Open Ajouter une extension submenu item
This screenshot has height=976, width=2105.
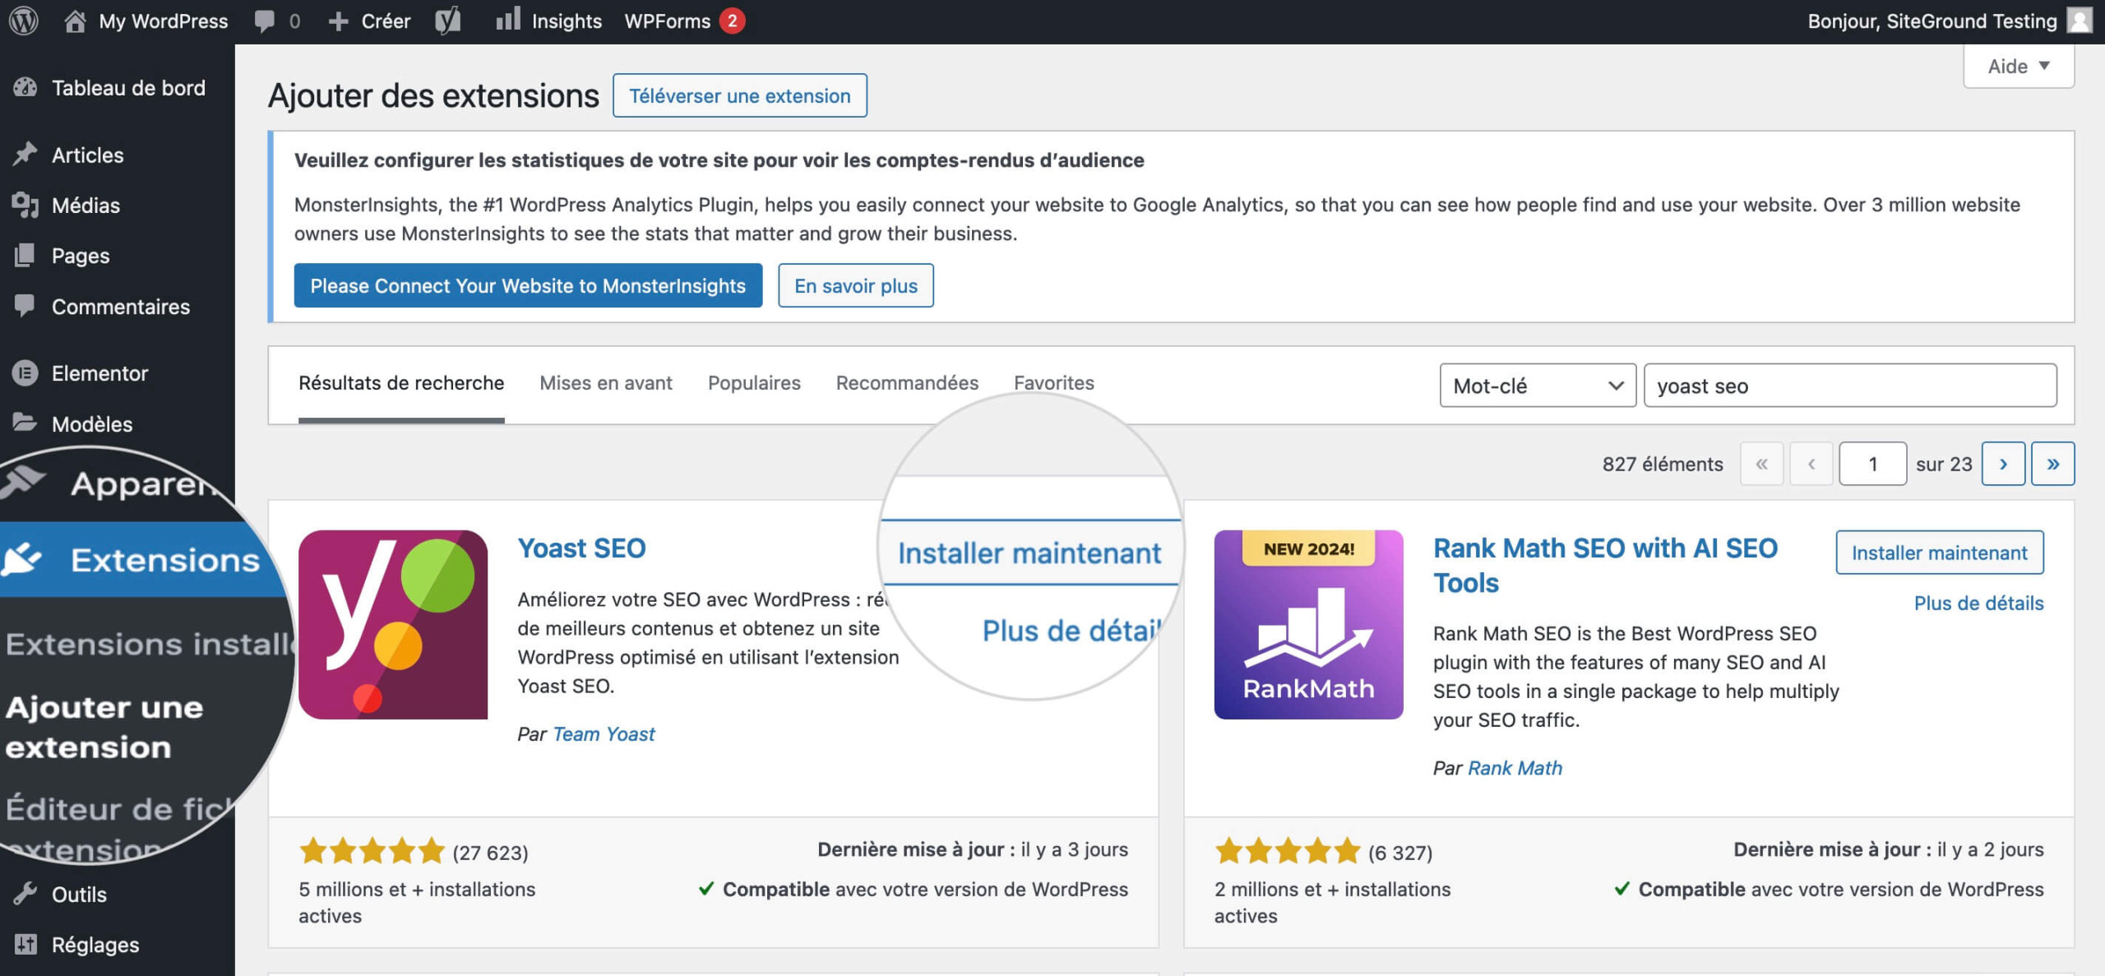[x=104, y=727]
